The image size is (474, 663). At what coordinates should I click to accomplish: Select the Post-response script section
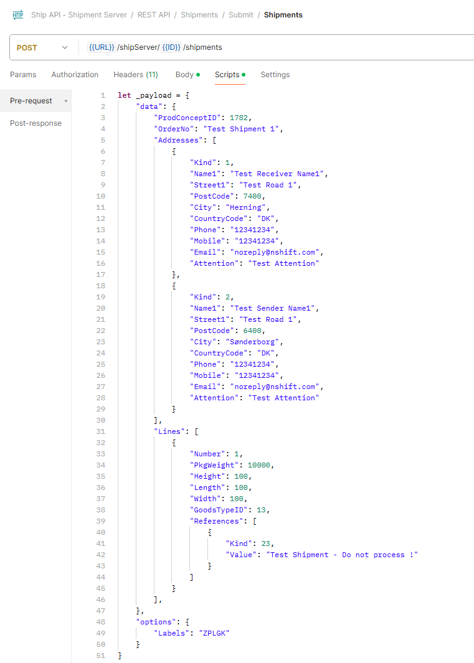coord(36,123)
